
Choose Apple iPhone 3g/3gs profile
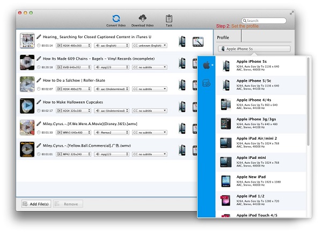pos(261,123)
